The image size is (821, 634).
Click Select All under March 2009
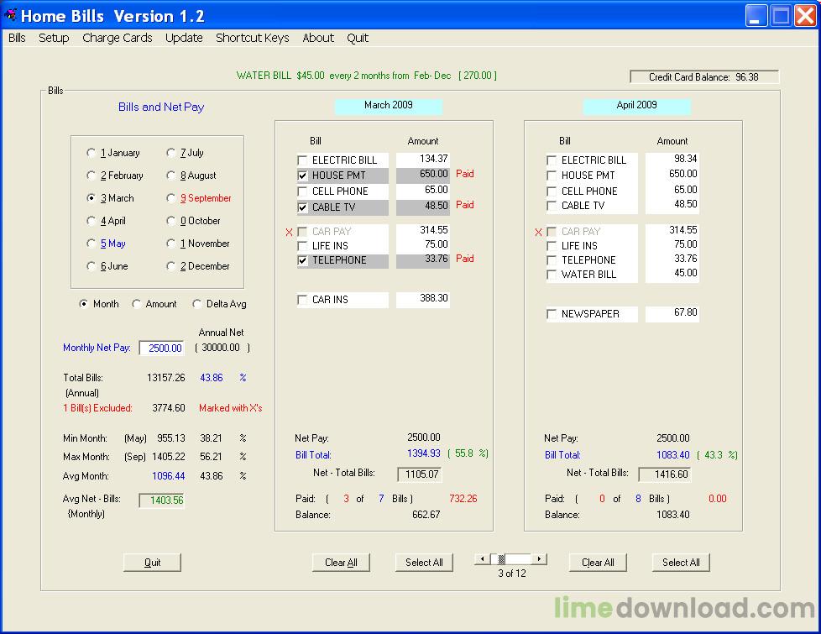point(424,563)
